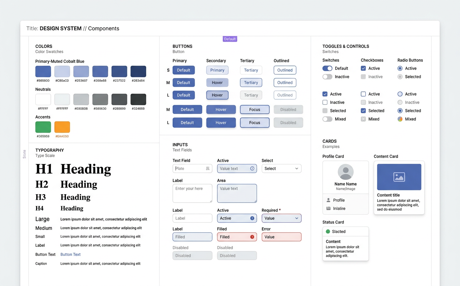Follow the blue Button Text link
Viewport: 460px width, 286px height.
[70, 254]
